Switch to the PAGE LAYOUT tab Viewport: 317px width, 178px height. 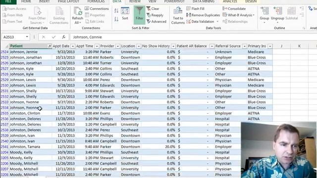(68, 1)
